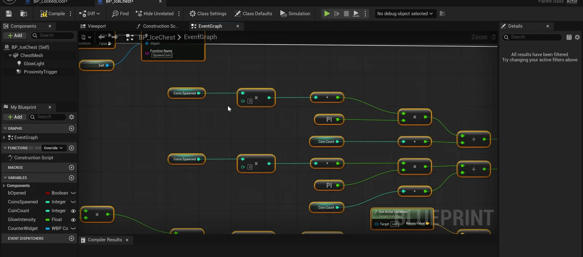Image resolution: width=583 pixels, height=257 pixels.
Task: Open play mode options menu
Action: (x=365, y=14)
